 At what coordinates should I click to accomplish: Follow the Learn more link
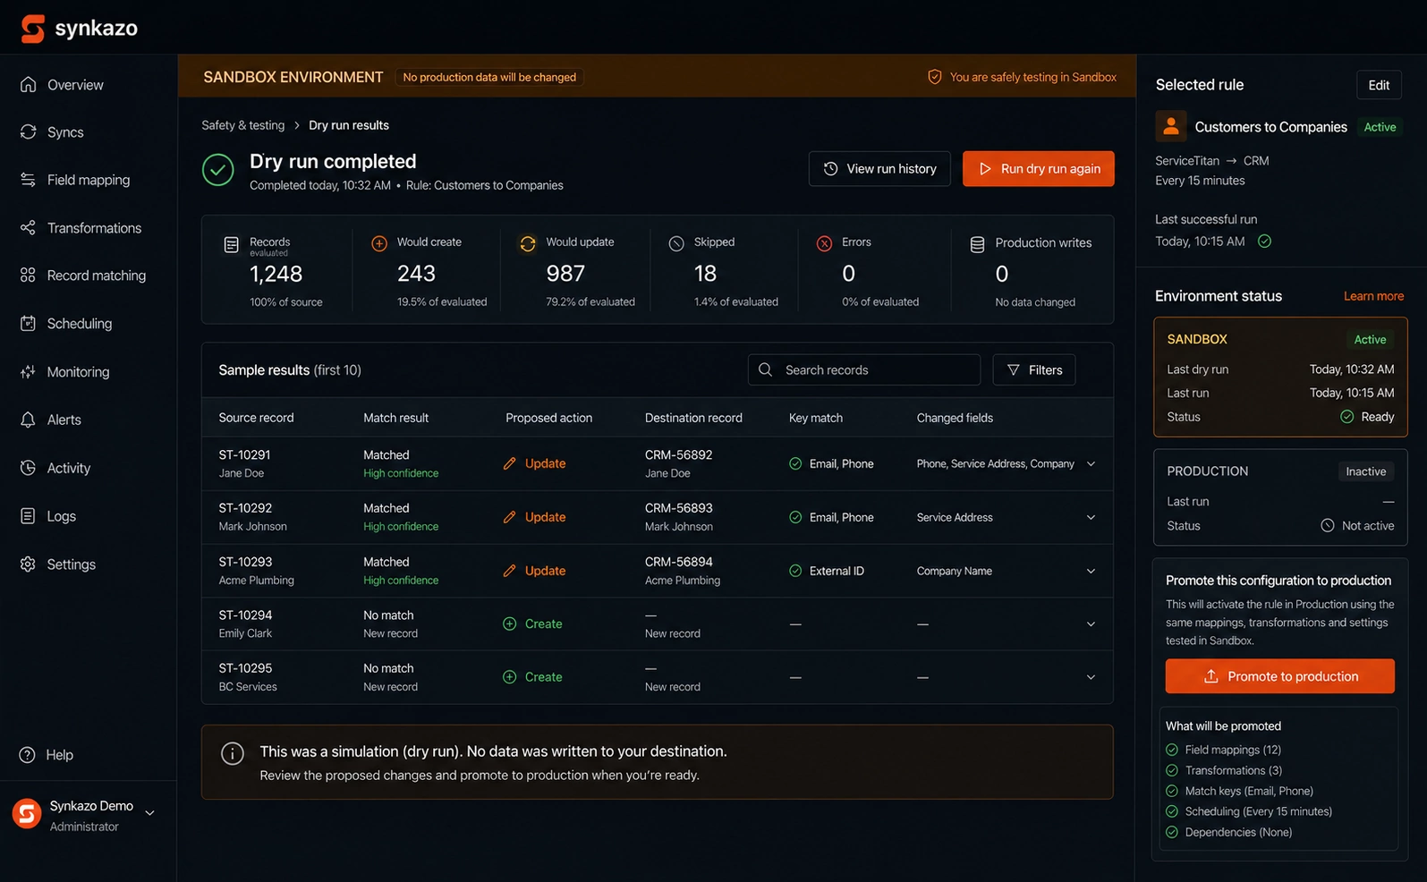tap(1373, 296)
